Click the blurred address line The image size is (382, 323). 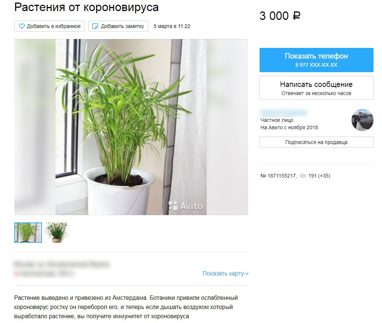click(62, 264)
